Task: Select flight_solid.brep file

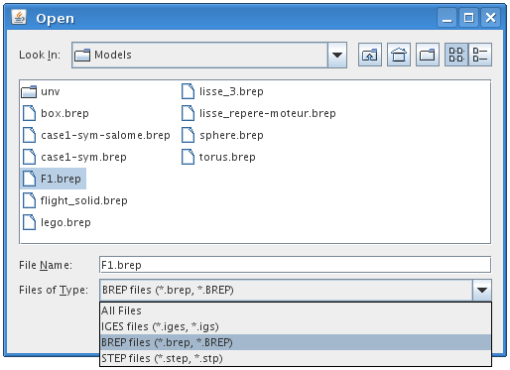Action: 74,200
